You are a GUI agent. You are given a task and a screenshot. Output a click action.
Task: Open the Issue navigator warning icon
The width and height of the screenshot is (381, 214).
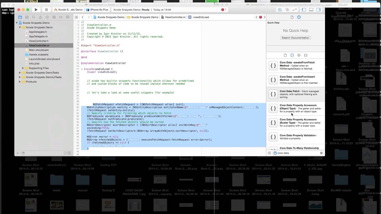(x=40, y=17)
